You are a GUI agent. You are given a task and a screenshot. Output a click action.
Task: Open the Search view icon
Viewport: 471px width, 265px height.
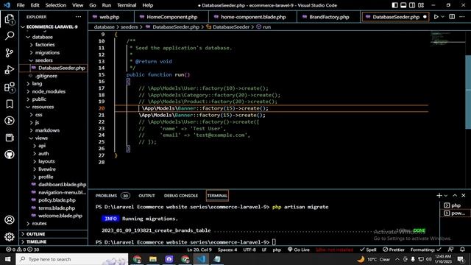coord(10,36)
